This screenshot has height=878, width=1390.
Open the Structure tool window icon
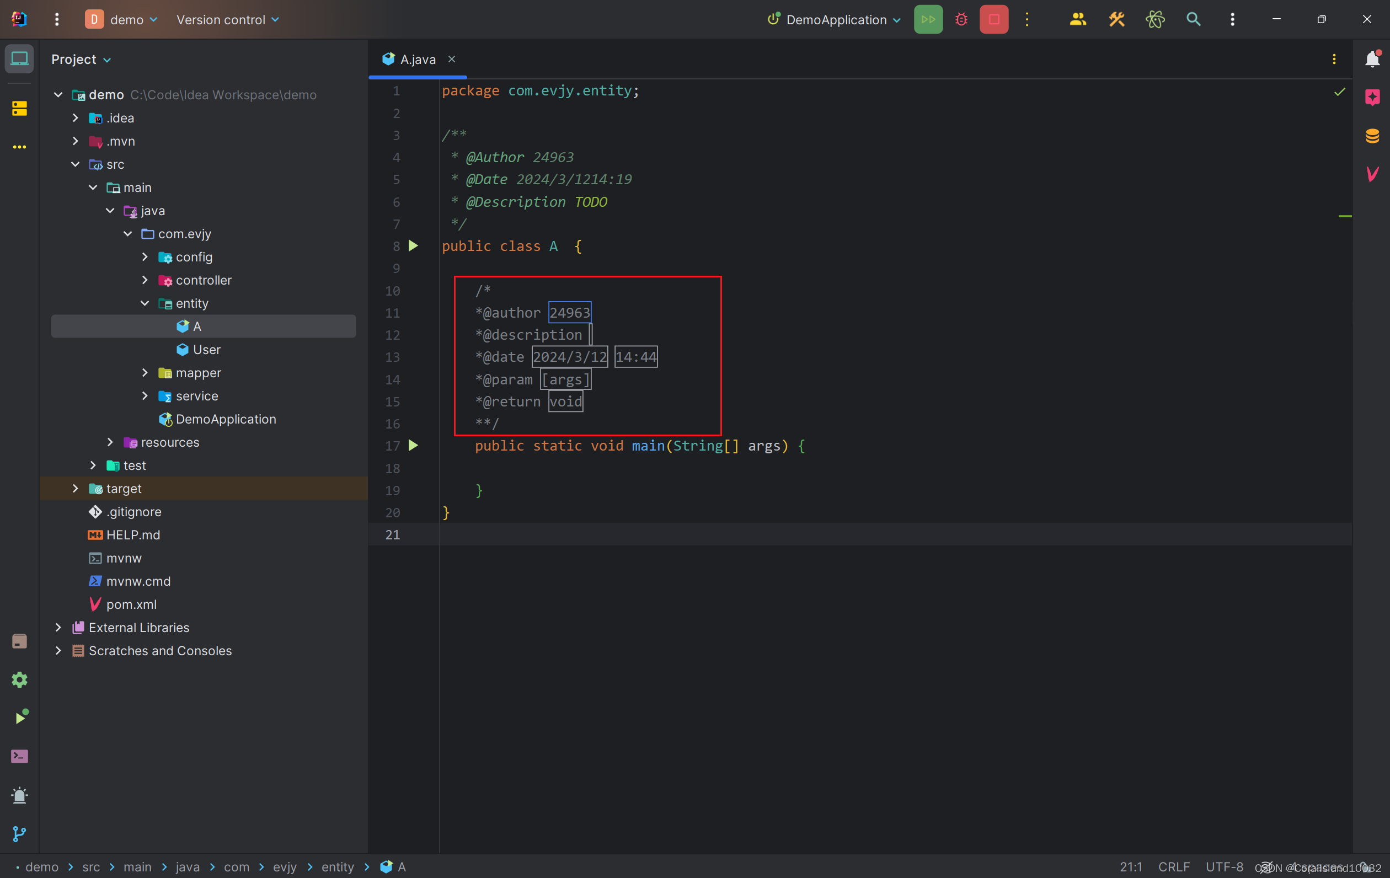click(20, 108)
